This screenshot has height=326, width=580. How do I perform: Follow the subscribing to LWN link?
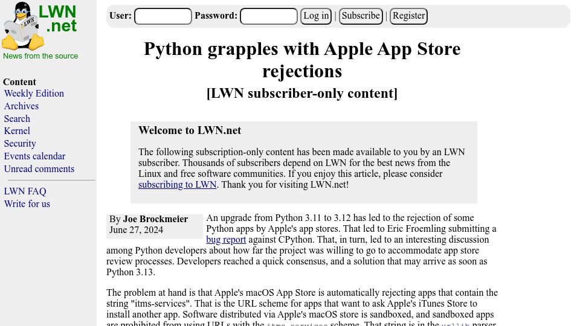[177, 185]
